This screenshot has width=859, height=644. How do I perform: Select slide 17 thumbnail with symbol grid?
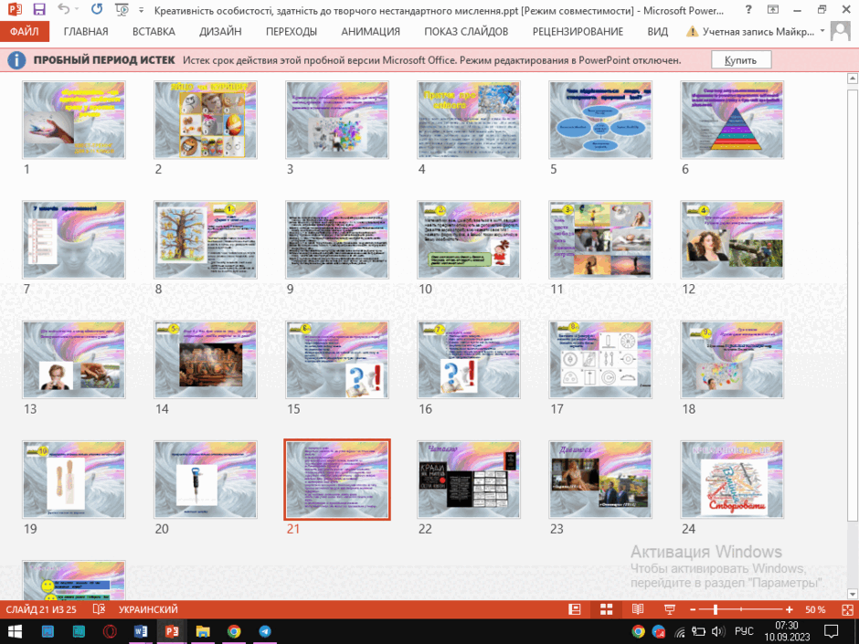[600, 359]
